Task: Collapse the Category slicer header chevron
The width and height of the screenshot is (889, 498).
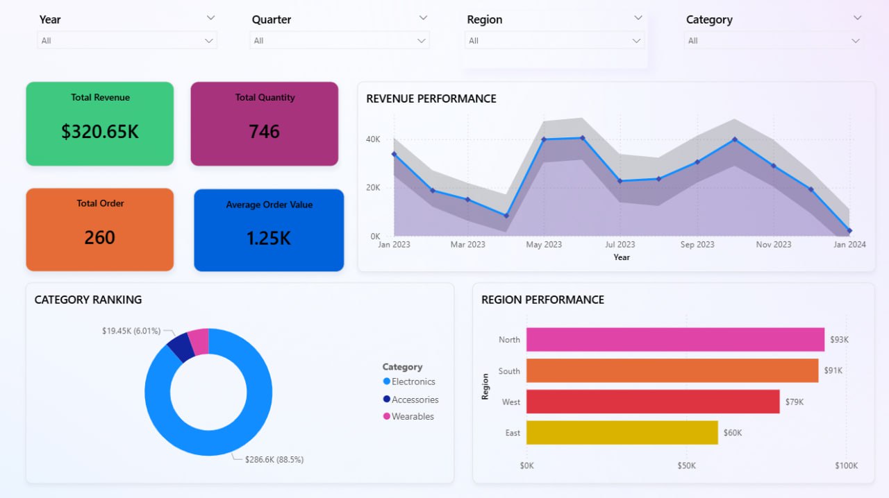Action: pos(857,18)
